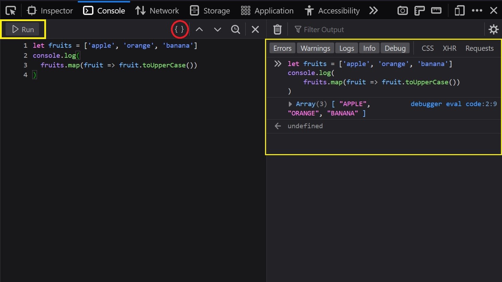Select the pick element inspector tool
Viewport: 502px width, 282px height.
pos(10,10)
